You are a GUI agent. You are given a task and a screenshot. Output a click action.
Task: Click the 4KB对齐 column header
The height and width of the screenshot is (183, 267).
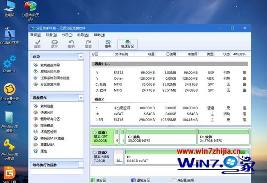coord(239,54)
